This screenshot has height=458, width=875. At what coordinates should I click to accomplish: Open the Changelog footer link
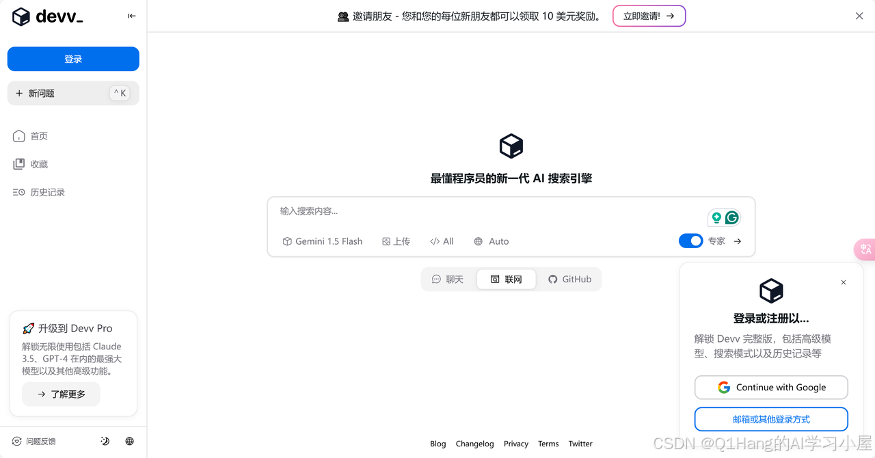click(x=474, y=444)
